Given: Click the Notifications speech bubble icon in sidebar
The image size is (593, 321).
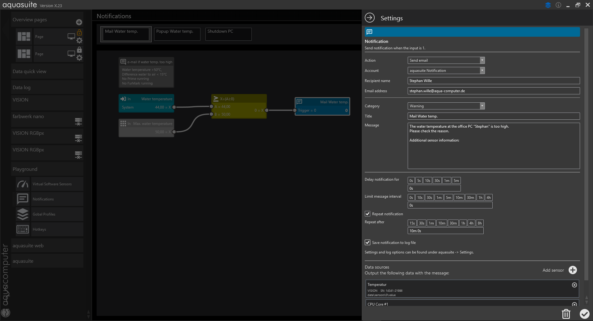Looking at the screenshot, I should (x=23, y=199).
